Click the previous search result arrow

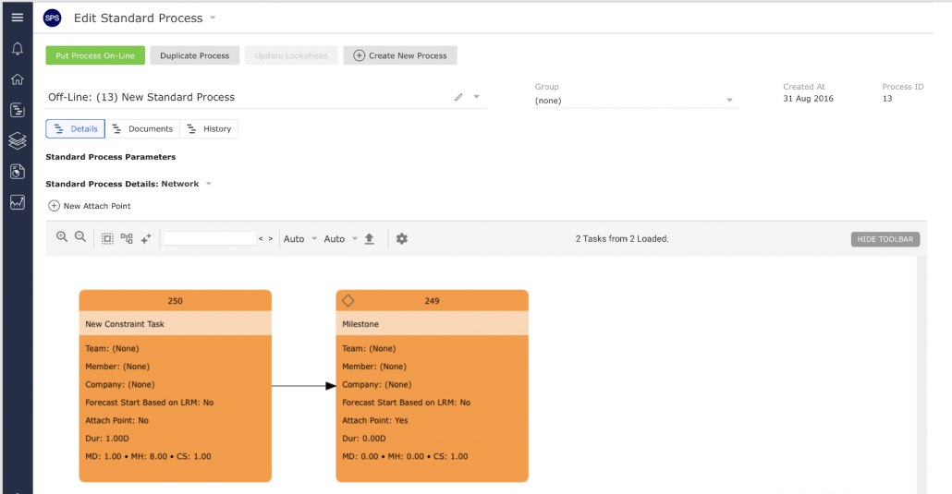[261, 239]
